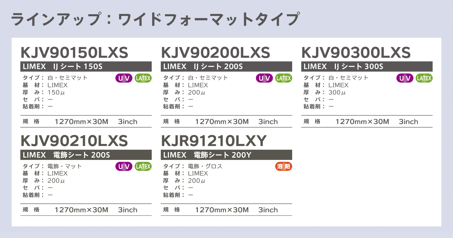Click the UV badge under KJV90150LXS
This screenshot has width=453, height=238.
(x=124, y=78)
